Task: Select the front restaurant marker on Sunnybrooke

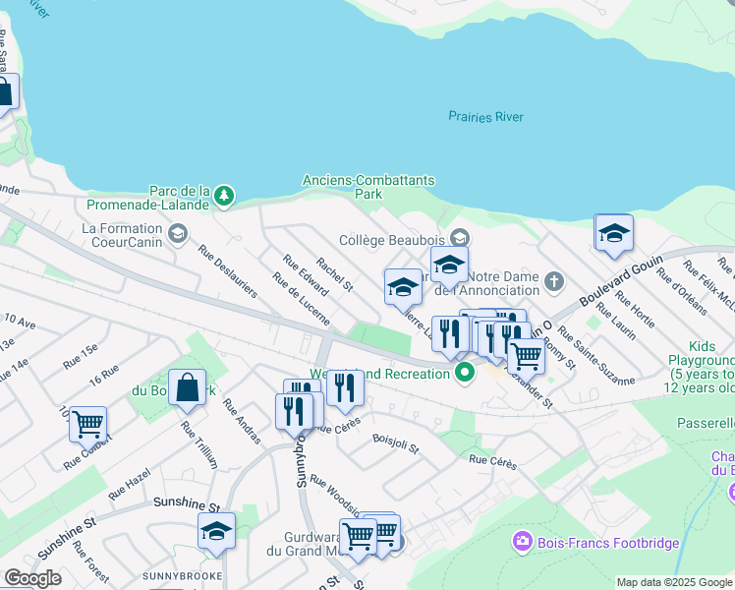Action: click(295, 412)
